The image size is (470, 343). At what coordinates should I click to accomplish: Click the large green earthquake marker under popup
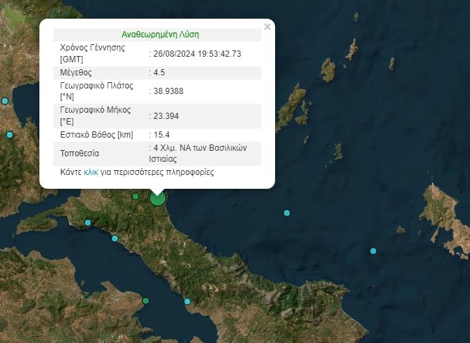[158, 198]
